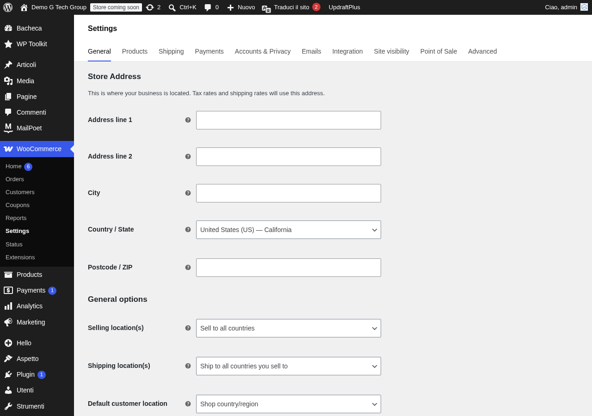Open the Default customer location dropdown

pyautogui.click(x=289, y=404)
